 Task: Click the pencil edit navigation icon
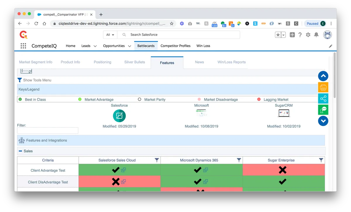(331, 46)
